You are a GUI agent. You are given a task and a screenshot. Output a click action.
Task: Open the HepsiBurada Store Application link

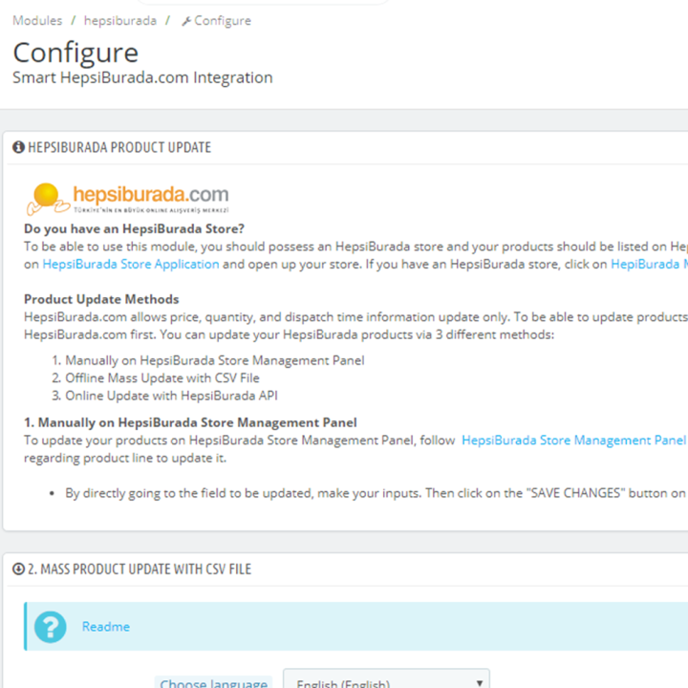point(131,264)
